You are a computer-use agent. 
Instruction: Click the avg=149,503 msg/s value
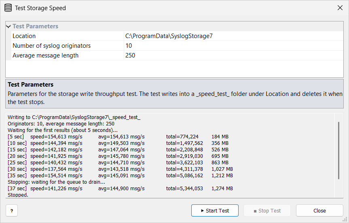[x=121, y=143]
